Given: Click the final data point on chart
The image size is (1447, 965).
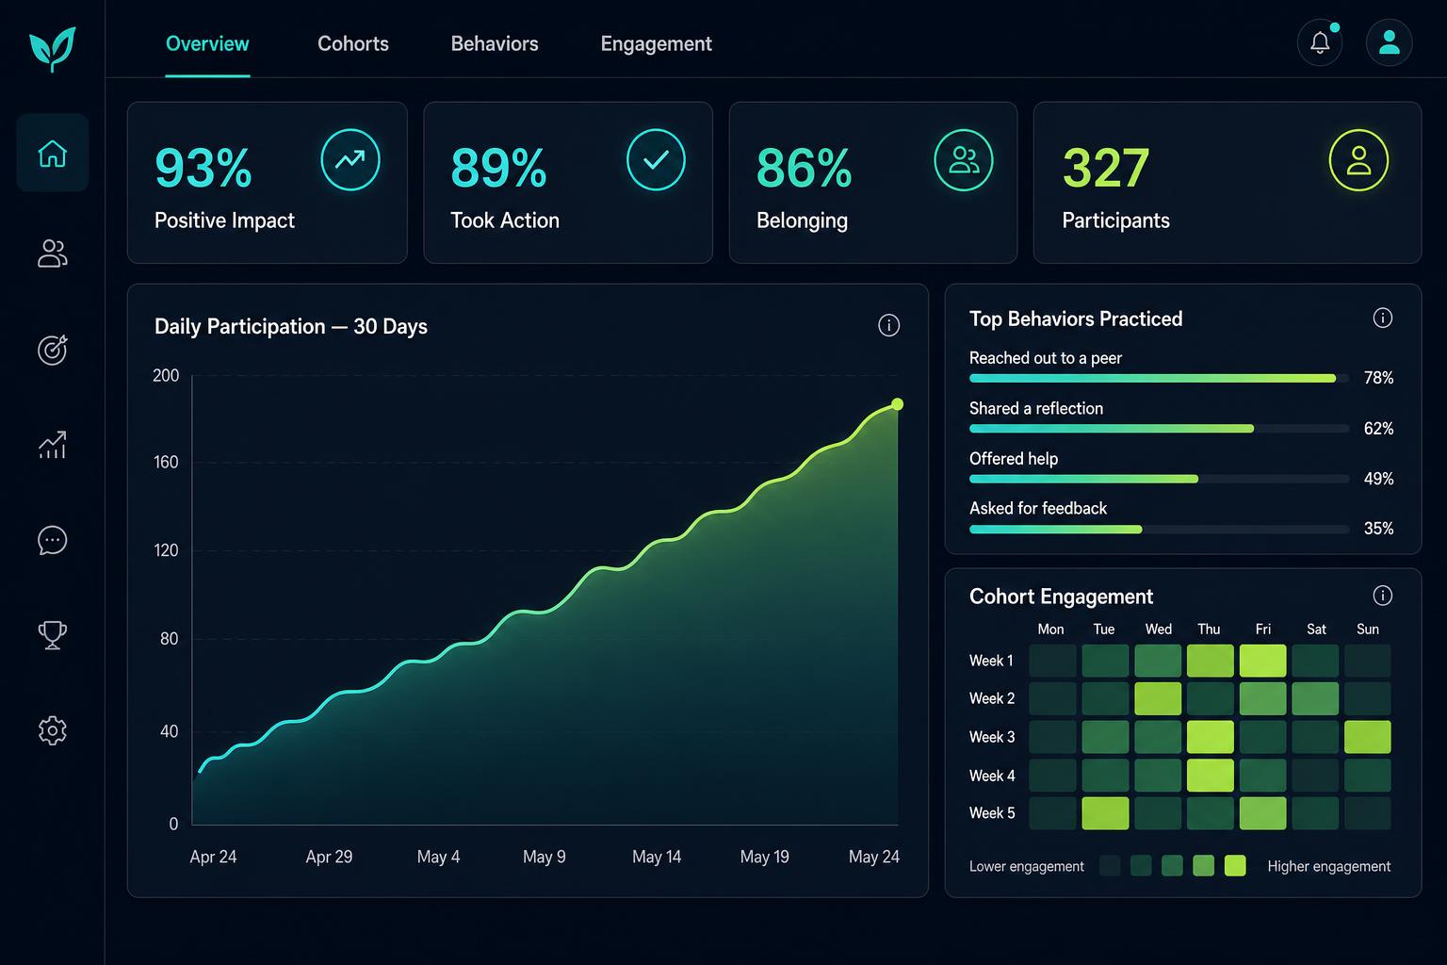Looking at the screenshot, I should [897, 404].
